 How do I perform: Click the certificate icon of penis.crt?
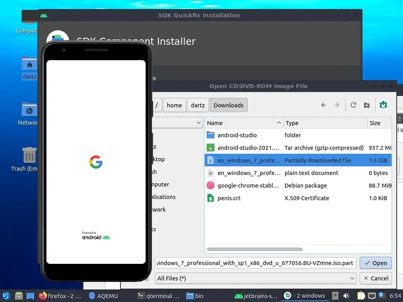pos(211,198)
